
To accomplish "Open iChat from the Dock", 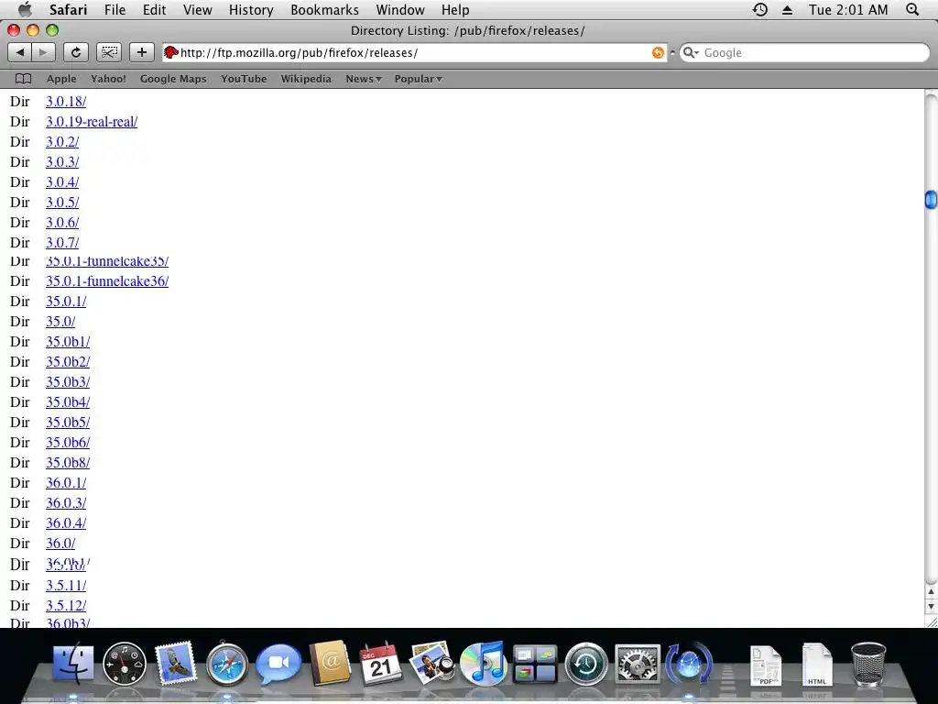I will (278, 664).
